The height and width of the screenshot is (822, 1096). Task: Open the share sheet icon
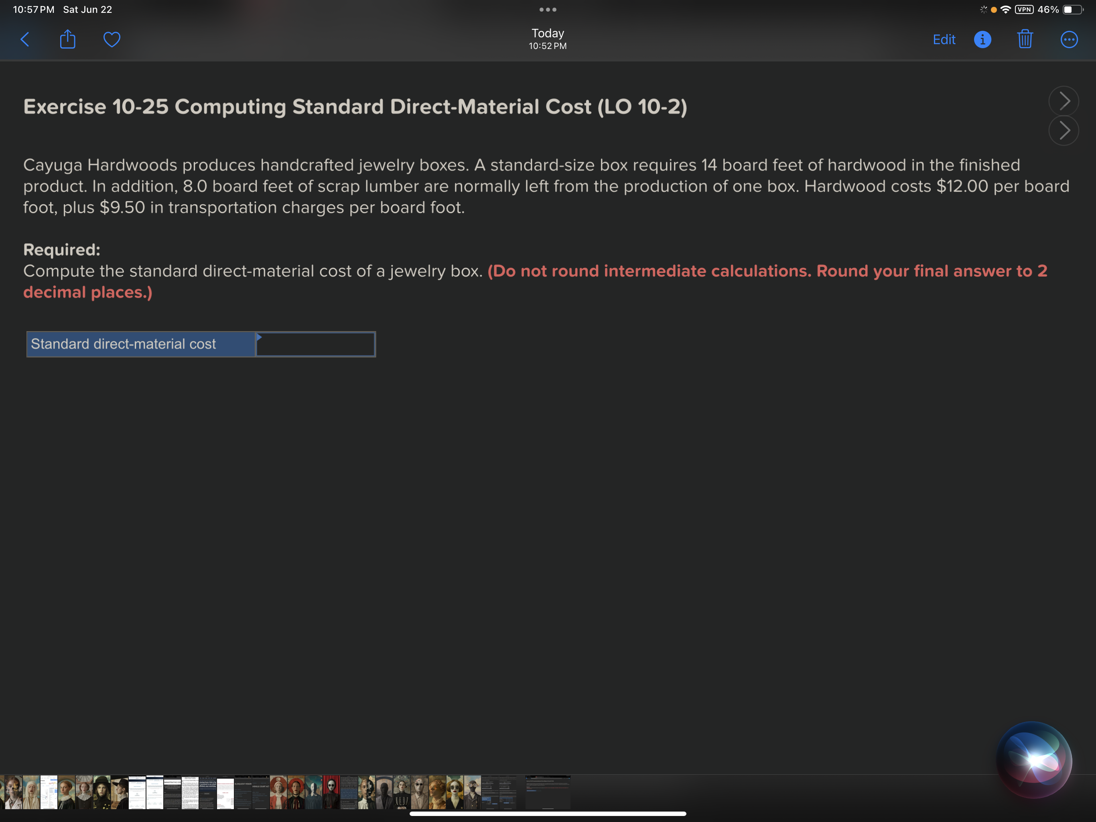(67, 39)
